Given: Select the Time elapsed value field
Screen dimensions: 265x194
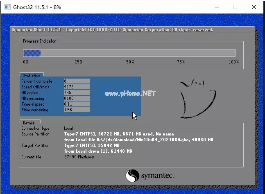Looking at the screenshot, I should click(77, 104).
